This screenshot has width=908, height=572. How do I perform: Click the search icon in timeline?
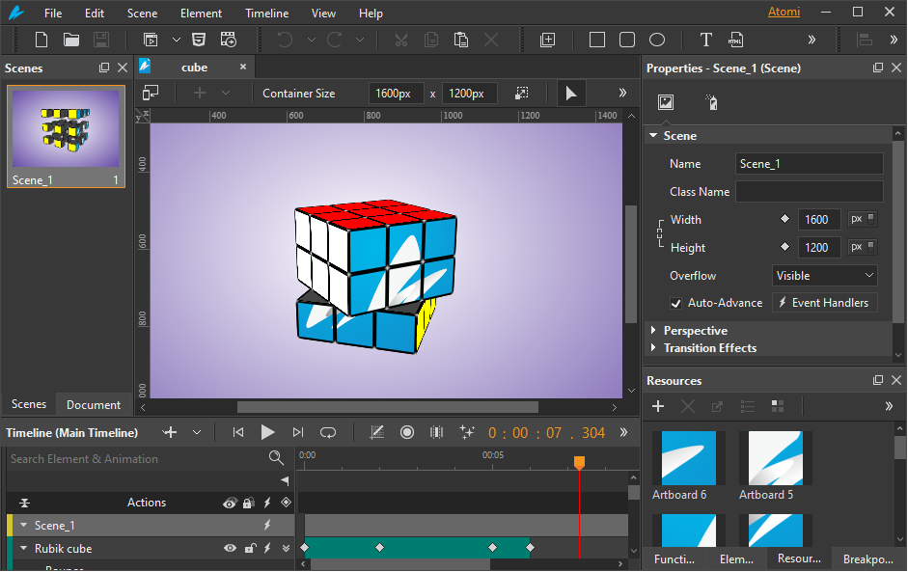[276, 458]
